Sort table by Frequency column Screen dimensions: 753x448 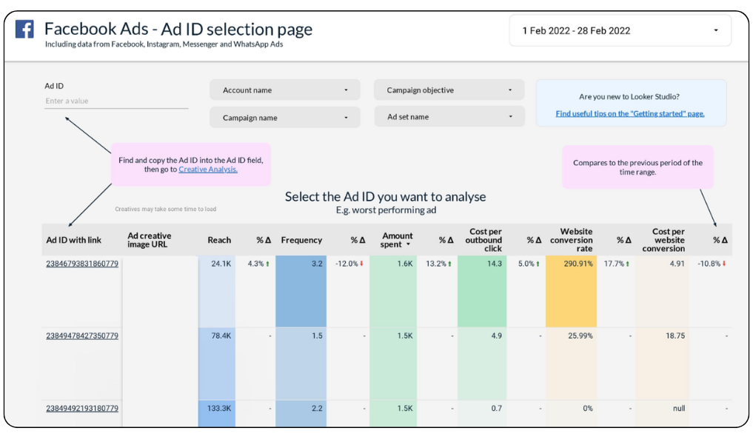[301, 240]
